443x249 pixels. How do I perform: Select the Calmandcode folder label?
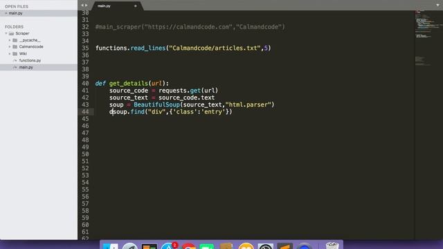coord(31,47)
